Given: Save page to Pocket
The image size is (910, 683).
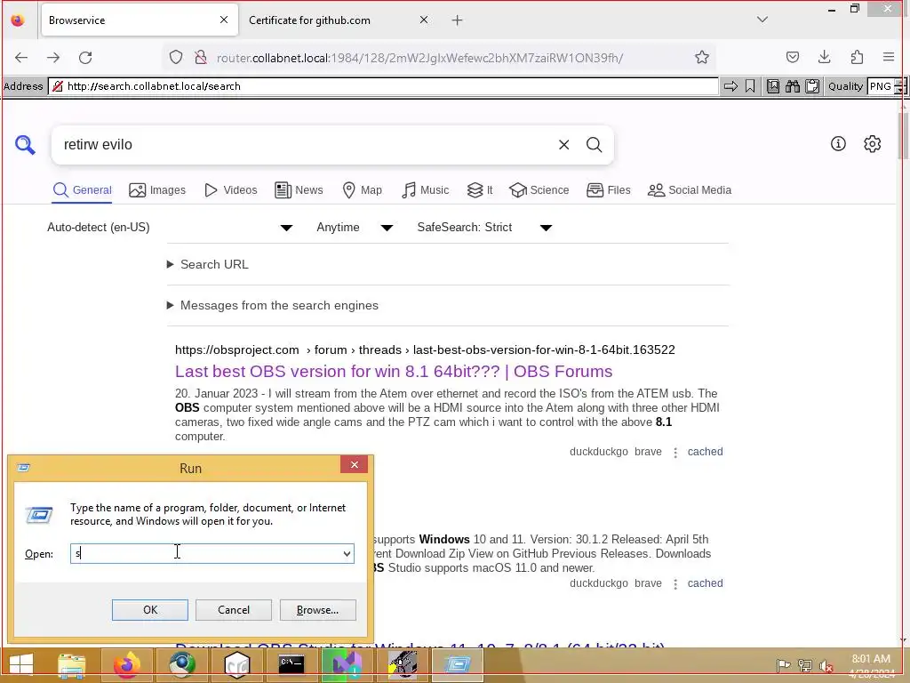Looking at the screenshot, I should pos(792,57).
